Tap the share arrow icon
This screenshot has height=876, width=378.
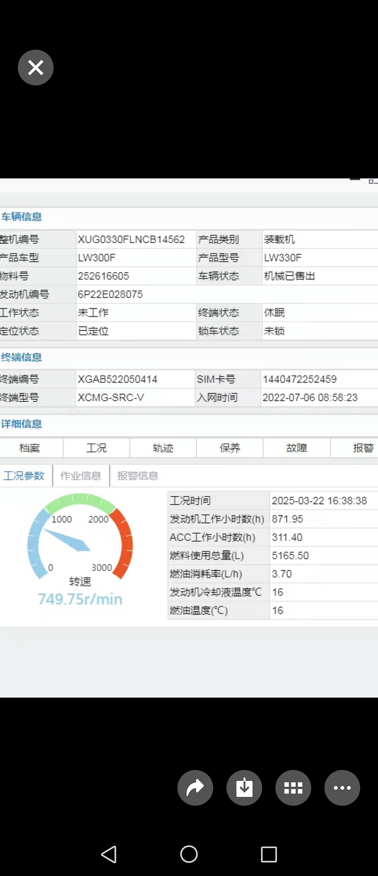(x=195, y=788)
